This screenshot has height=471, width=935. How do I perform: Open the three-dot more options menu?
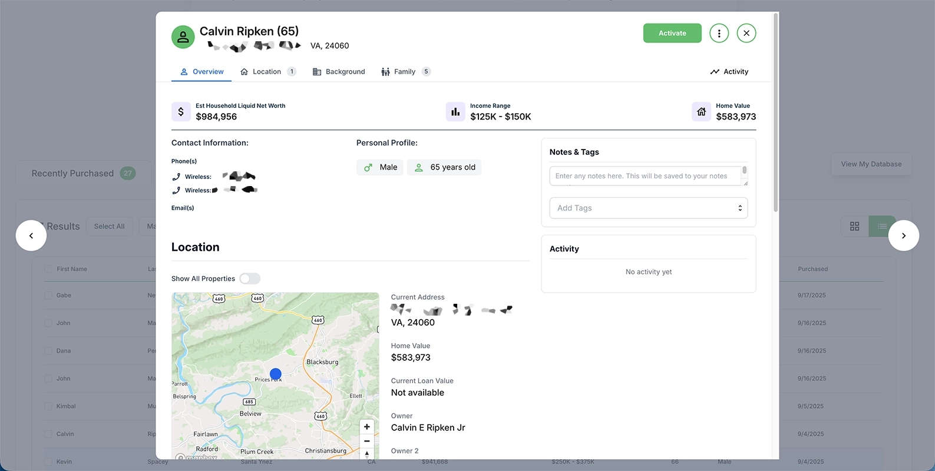pos(719,34)
